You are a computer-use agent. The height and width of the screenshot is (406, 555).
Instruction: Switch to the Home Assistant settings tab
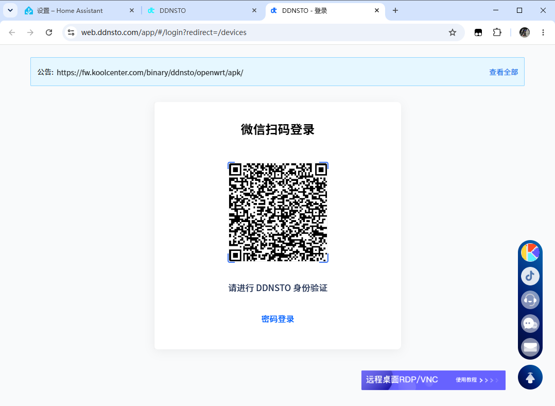pyautogui.click(x=79, y=11)
